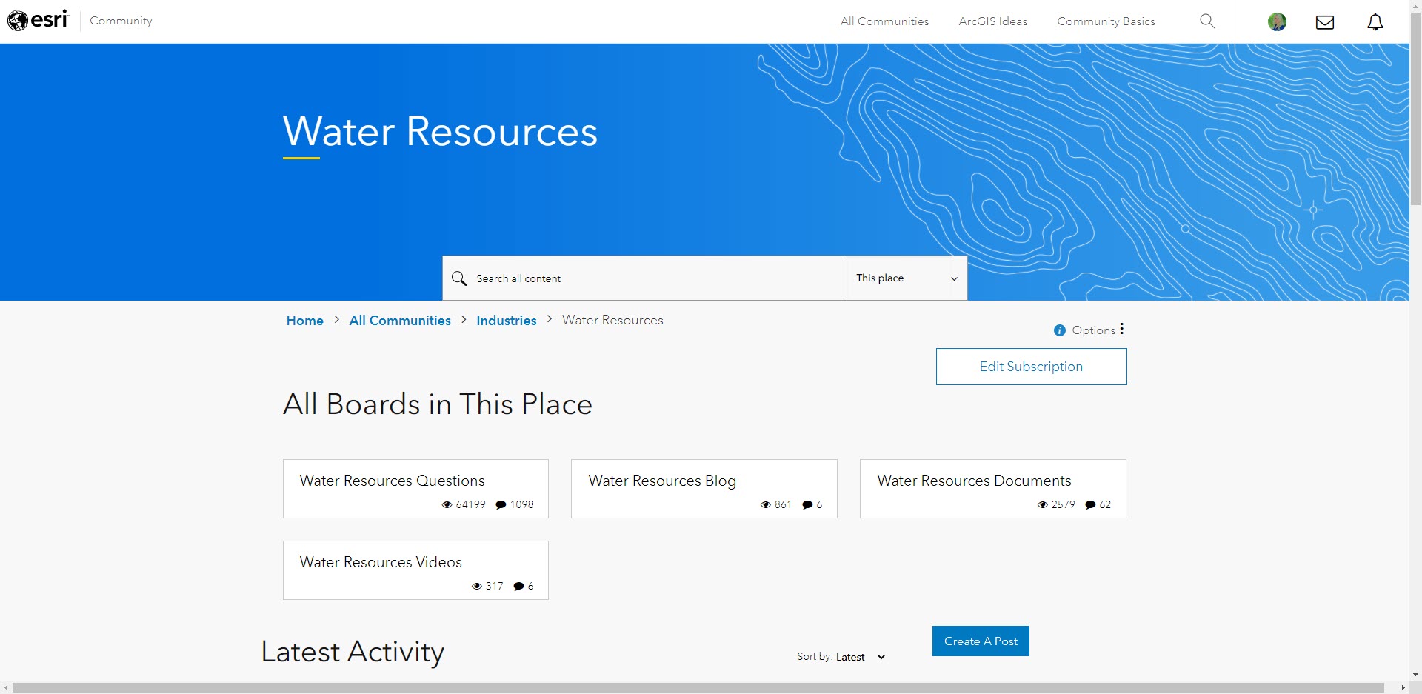Screen dimensions: 1422x694
Task: Click the Esri globe logo
Action: [x=19, y=20]
